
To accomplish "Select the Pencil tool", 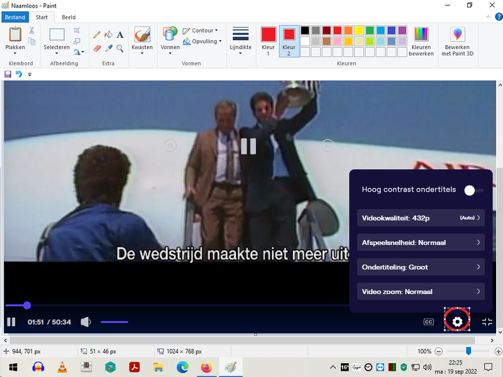I will (x=97, y=35).
